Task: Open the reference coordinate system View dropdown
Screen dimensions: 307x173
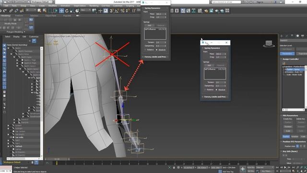Action: point(85,10)
